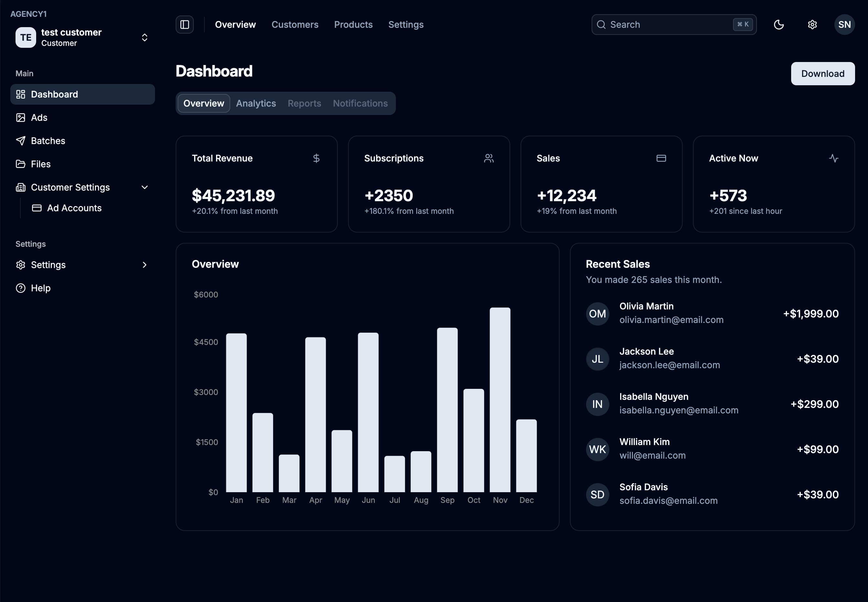Select the Batches sidebar icon

[21, 140]
